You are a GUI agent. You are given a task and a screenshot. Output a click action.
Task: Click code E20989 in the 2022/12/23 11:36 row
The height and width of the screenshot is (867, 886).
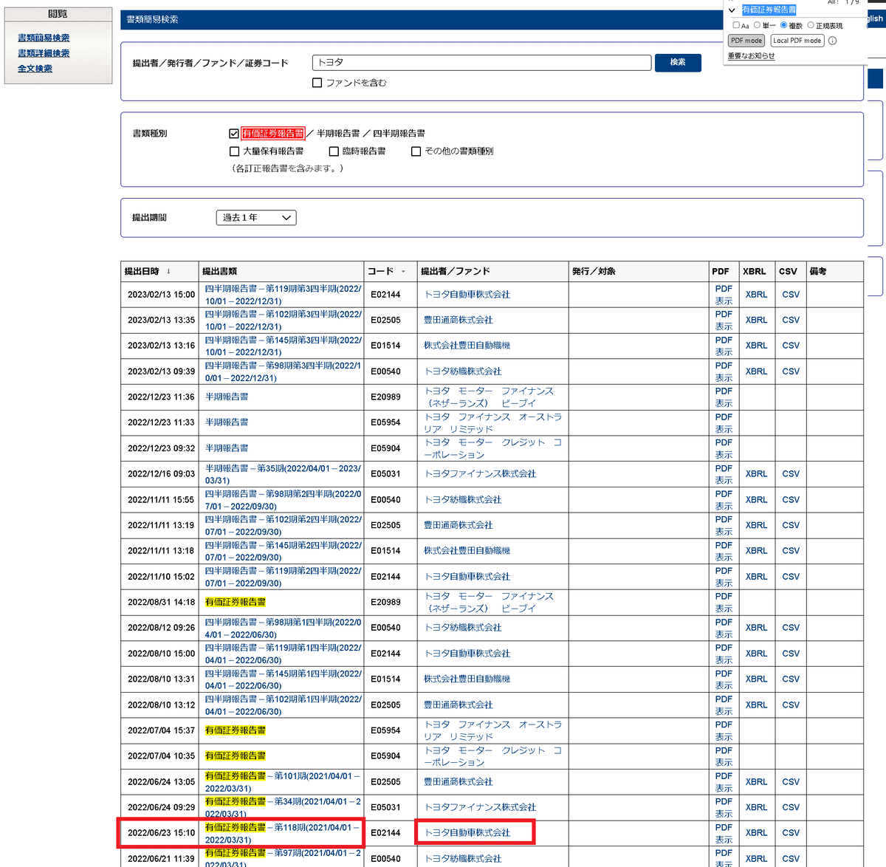tap(385, 397)
